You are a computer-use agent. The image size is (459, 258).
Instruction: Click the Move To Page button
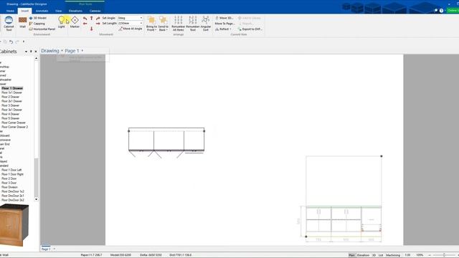pyautogui.click(x=224, y=24)
